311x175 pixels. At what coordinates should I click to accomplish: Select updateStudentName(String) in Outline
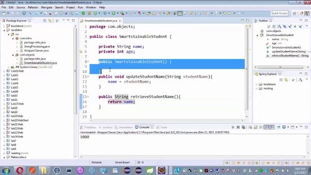point(289,52)
